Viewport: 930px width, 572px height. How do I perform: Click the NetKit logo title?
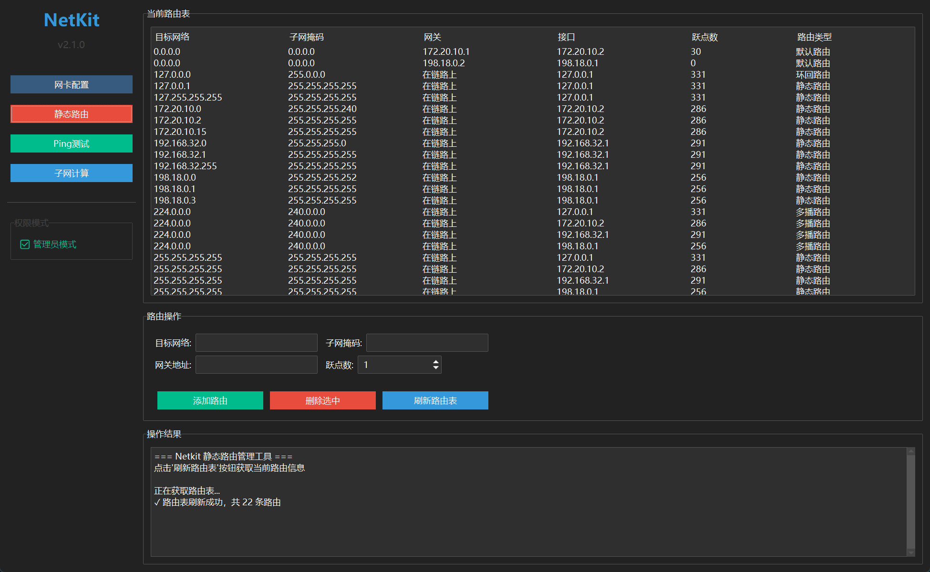click(72, 20)
